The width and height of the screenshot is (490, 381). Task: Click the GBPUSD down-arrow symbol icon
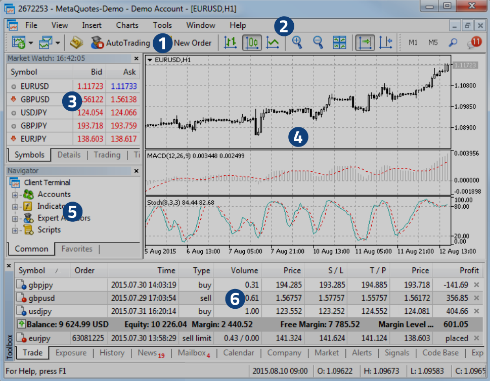pos(14,100)
